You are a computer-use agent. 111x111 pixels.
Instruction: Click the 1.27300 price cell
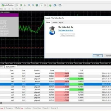point(52,95)
